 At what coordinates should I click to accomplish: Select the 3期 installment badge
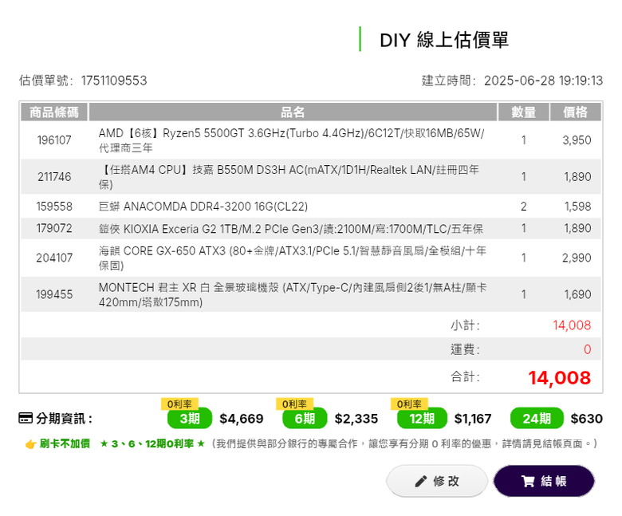[x=190, y=418]
